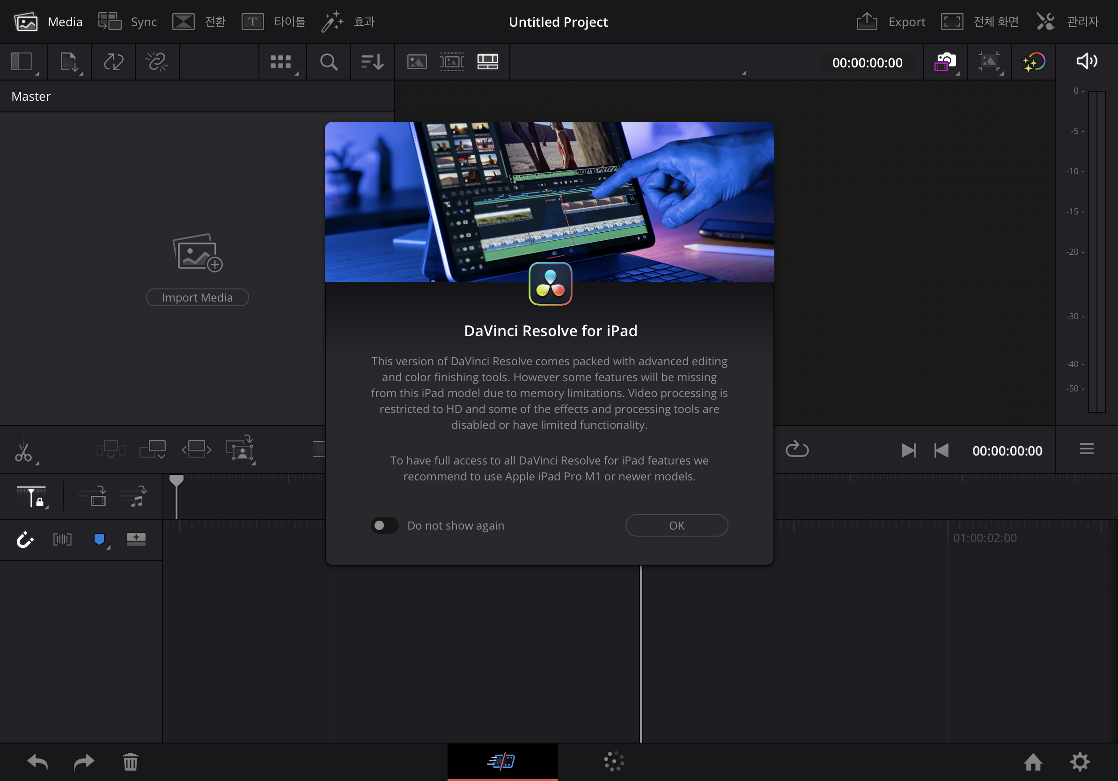
Task: Click the upper timeline playhead handle
Action: pyautogui.click(x=177, y=480)
